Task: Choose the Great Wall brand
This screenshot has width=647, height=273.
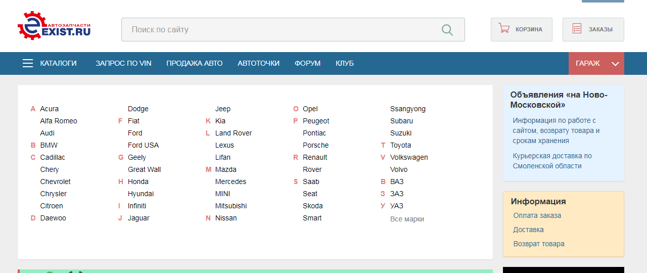Action: tap(144, 169)
